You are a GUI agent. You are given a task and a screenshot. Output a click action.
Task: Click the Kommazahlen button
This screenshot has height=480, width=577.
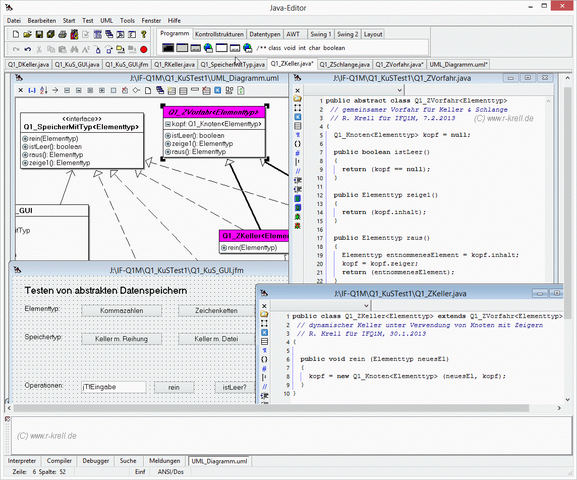[x=122, y=311]
